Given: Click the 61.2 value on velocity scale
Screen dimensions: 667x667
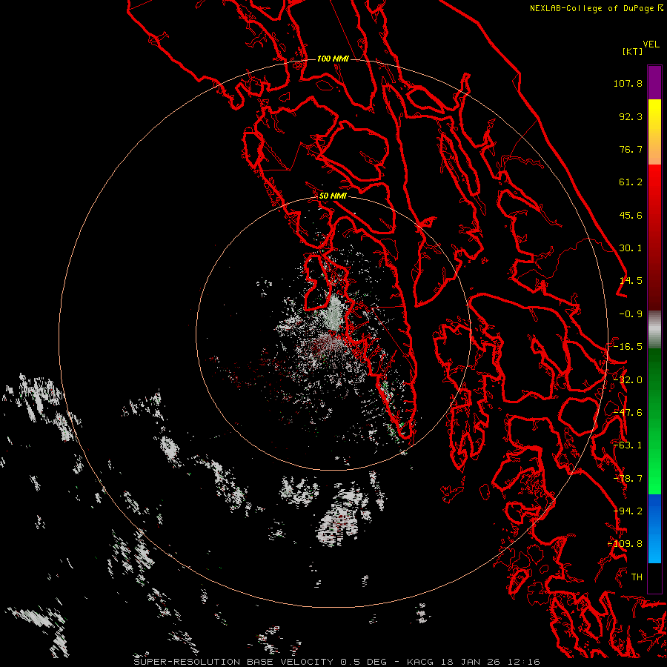Looking at the screenshot, I should point(631,182).
